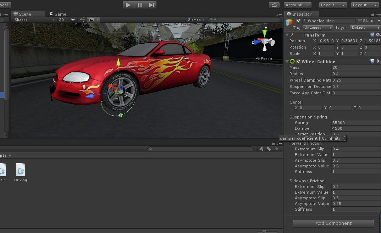Open Transform gear settings icon
Image resolution: width=381 pixels, height=233 pixels.
tap(378, 35)
